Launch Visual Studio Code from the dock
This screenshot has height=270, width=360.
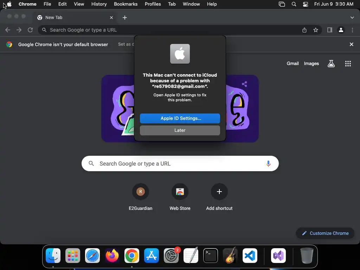pyautogui.click(x=250, y=256)
